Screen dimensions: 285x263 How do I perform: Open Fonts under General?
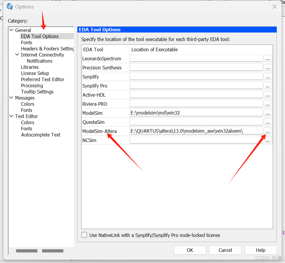27,42
